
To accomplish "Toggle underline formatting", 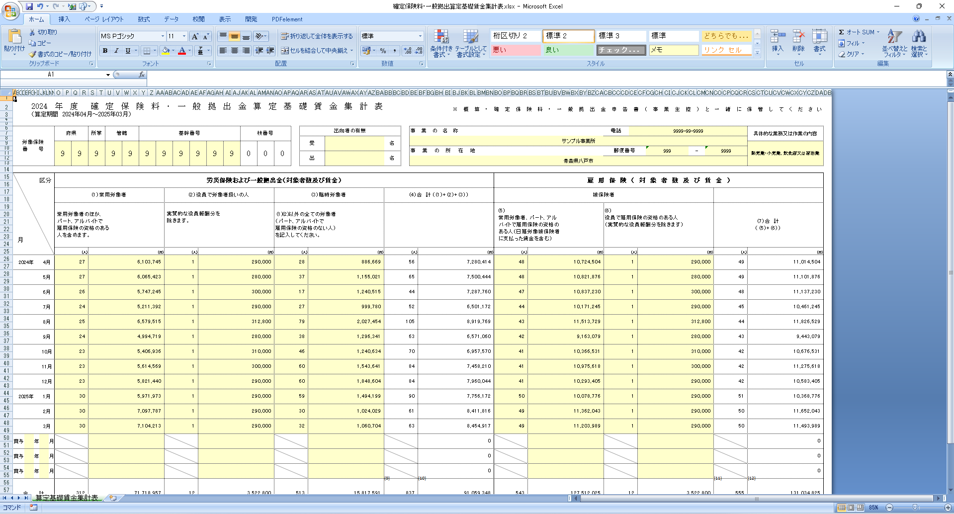I will point(128,51).
